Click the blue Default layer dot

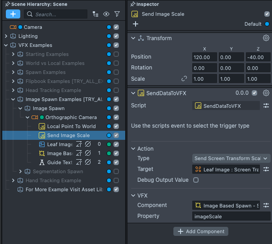coord(267,24)
